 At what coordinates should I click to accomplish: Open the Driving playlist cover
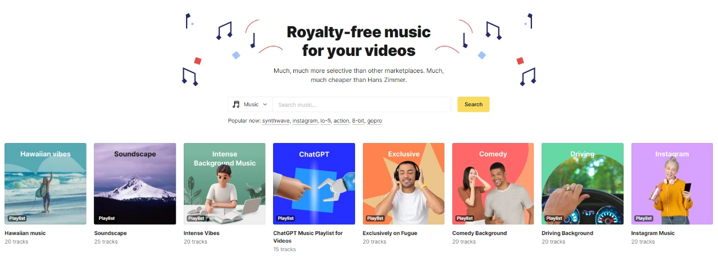(x=582, y=184)
